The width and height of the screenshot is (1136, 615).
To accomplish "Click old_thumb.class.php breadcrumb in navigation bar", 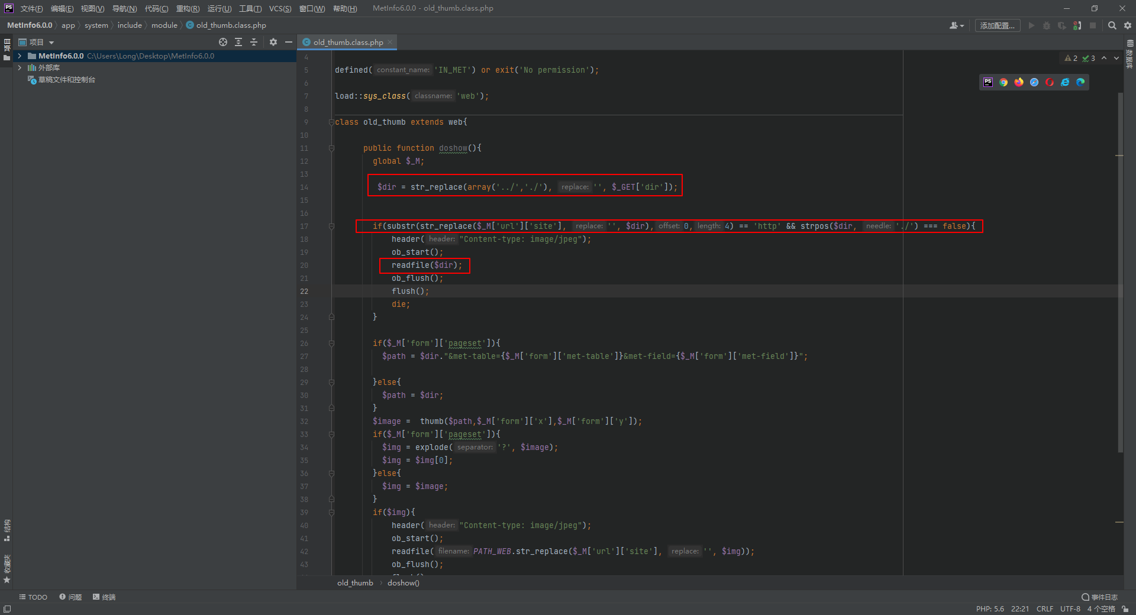I will coord(226,25).
